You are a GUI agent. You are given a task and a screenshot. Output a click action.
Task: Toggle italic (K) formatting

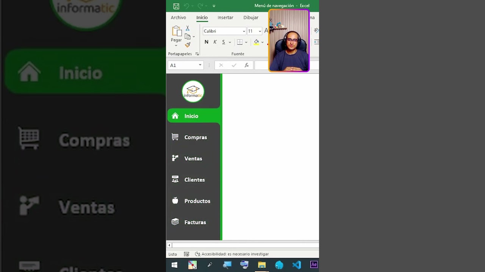[215, 42]
